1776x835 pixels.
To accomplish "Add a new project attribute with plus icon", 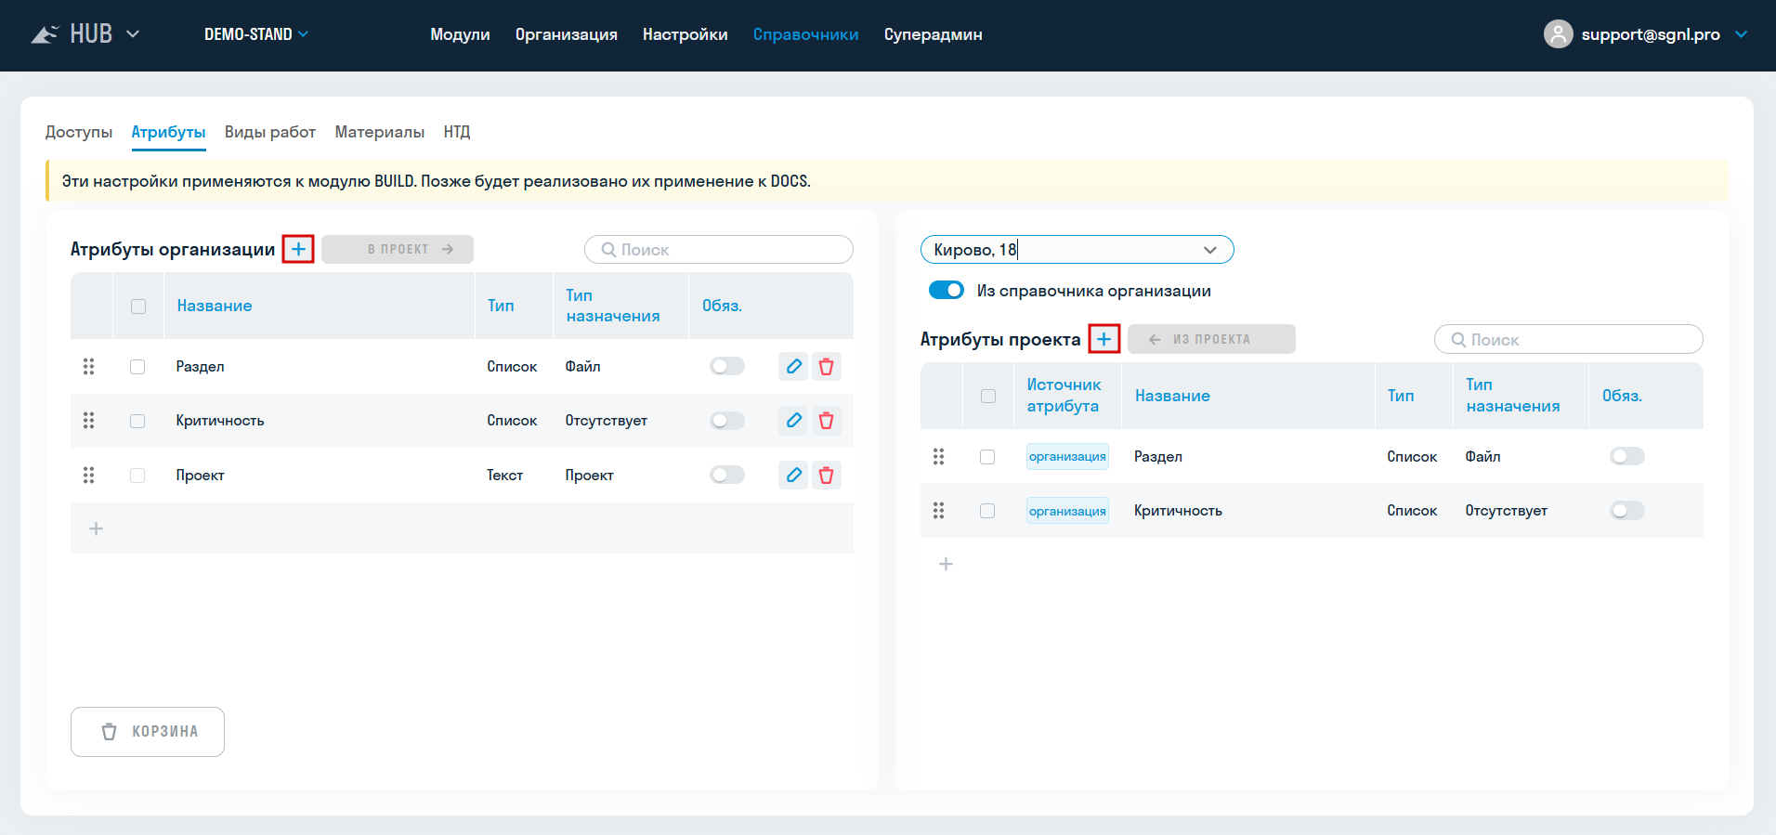I will (1104, 339).
